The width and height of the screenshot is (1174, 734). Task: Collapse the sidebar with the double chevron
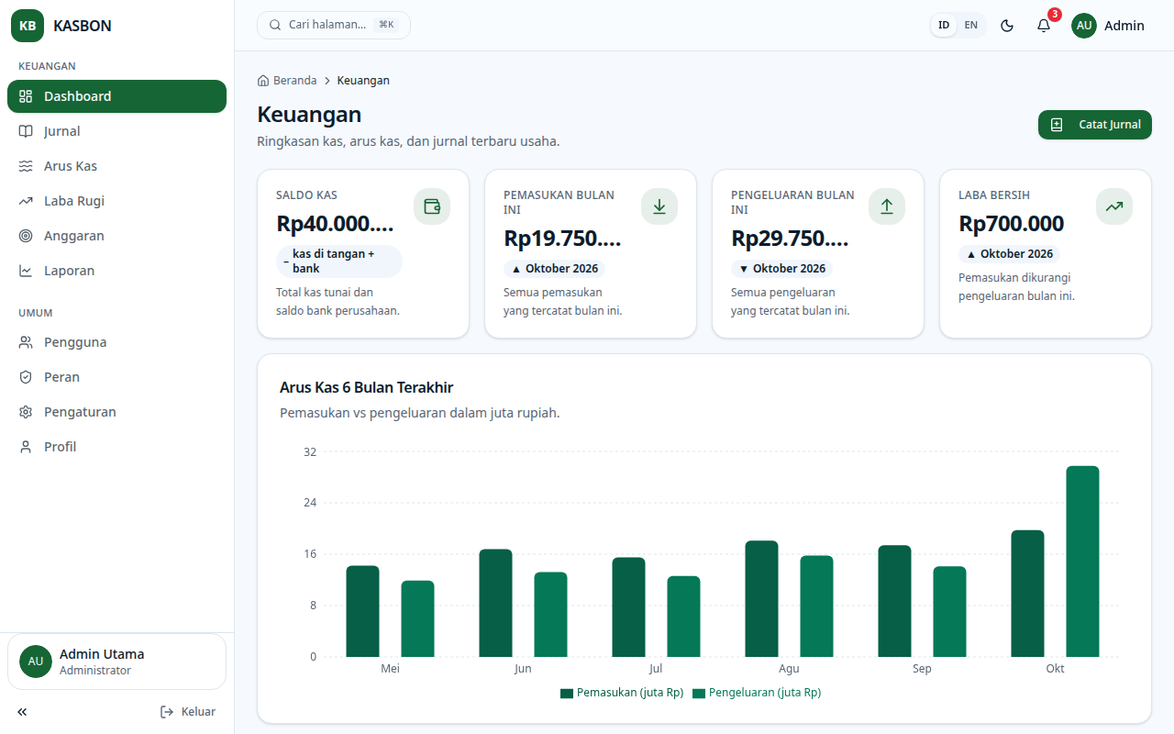pyautogui.click(x=22, y=712)
